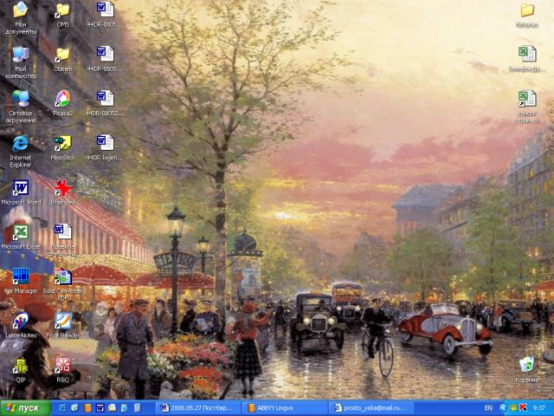Viewport: 554px width, 416px height.
Task: Switch to the 2008.05.27 ПостЕвр... taskbar window
Action: [198, 408]
